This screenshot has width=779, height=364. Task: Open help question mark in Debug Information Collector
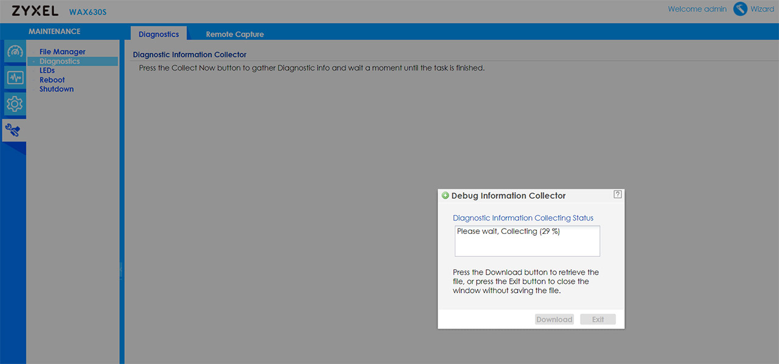point(618,194)
